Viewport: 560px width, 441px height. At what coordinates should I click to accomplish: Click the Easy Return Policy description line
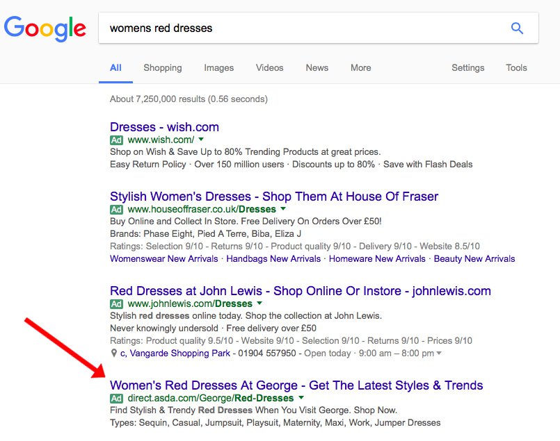[x=291, y=165]
